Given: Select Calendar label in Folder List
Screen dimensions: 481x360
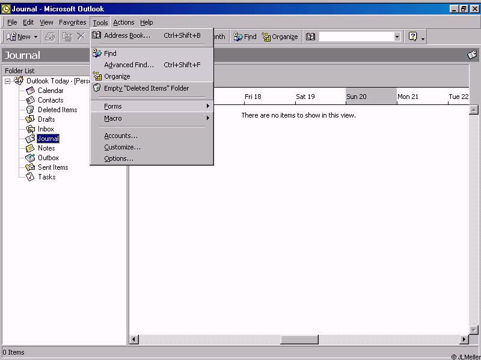Looking at the screenshot, I should pyautogui.click(x=51, y=91).
